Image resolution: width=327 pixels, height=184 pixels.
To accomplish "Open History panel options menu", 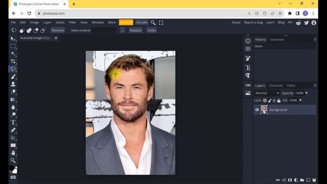I will (315, 39).
